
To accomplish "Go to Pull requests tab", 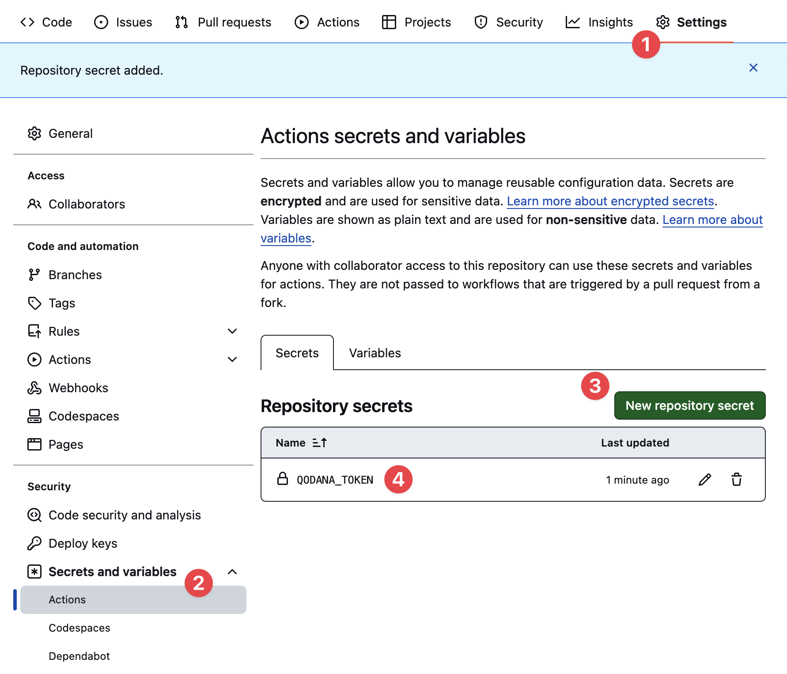I will [x=223, y=22].
